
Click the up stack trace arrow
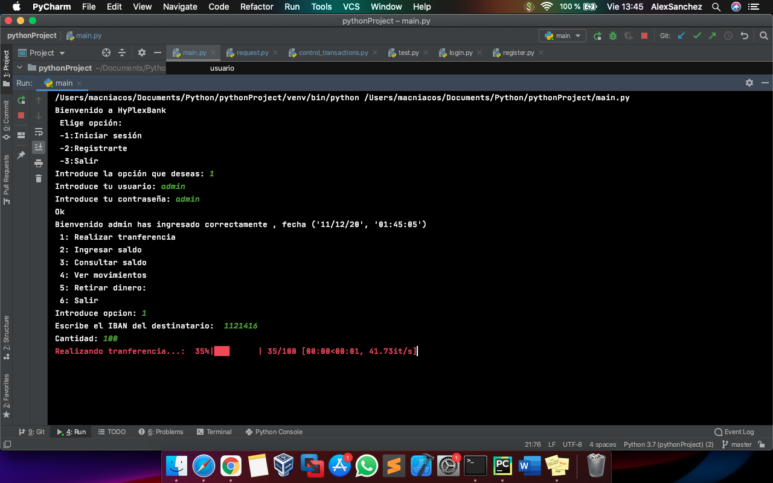coord(39,100)
